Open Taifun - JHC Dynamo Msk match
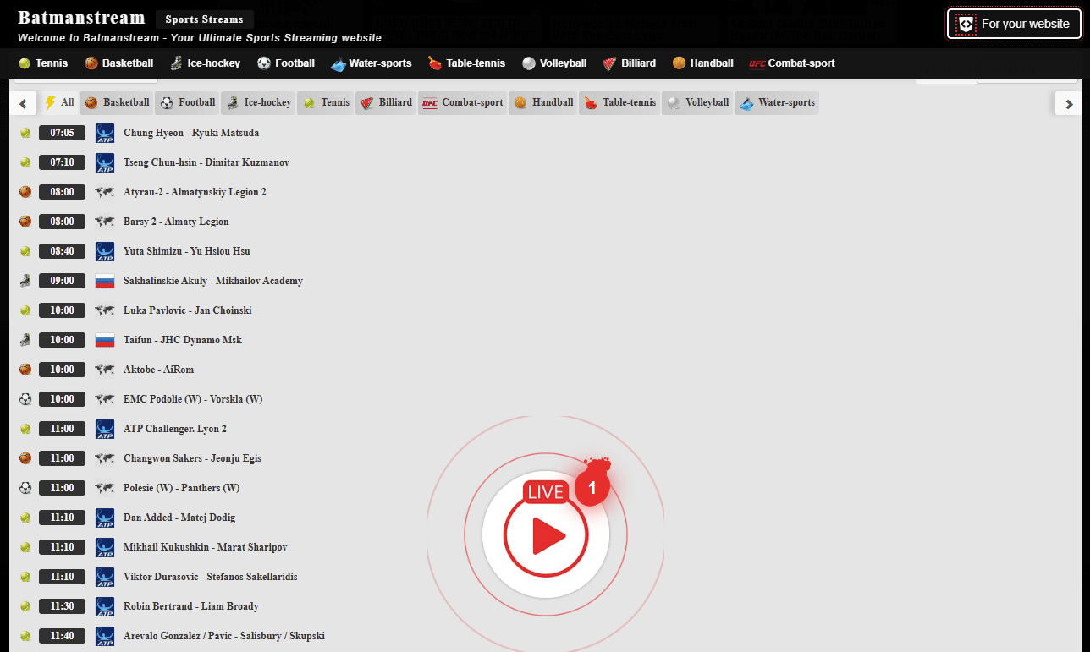Image resolution: width=1090 pixels, height=652 pixels. click(x=183, y=340)
